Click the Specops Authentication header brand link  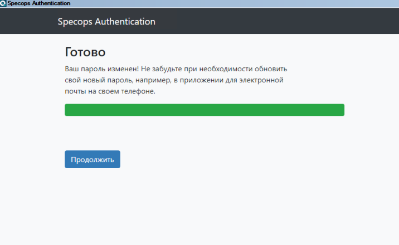click(106, 22)
